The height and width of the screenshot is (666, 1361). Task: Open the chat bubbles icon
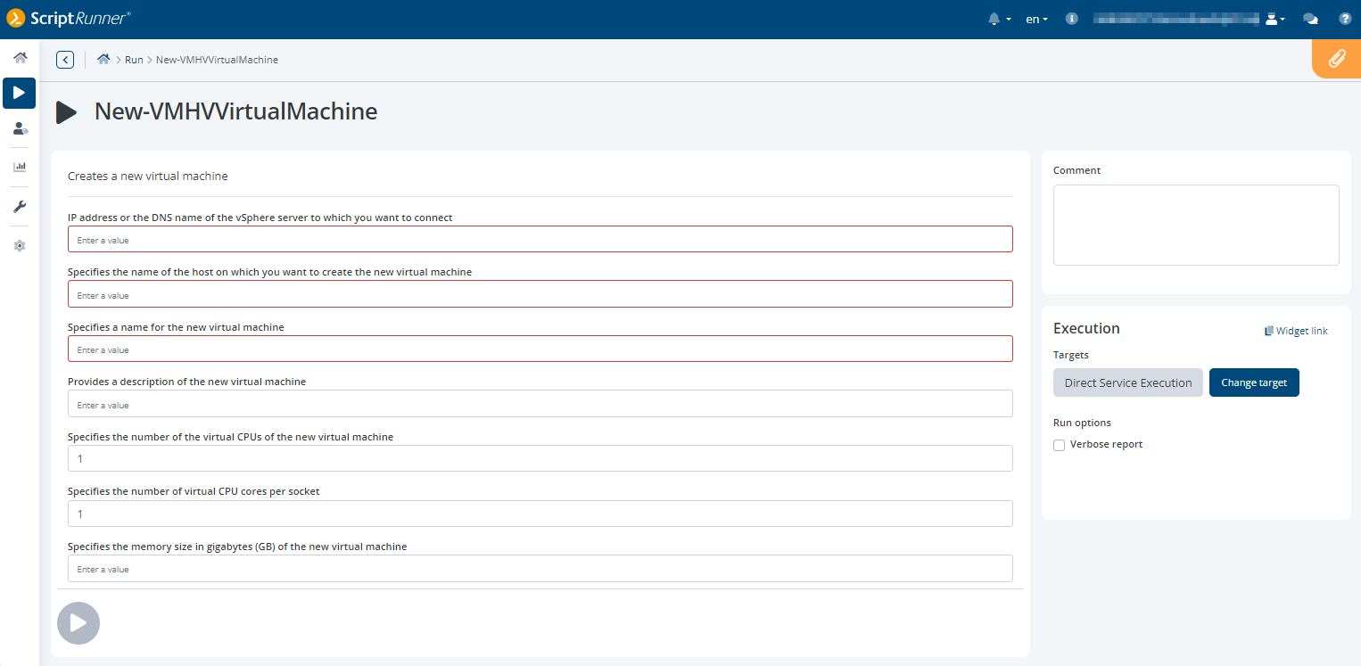[1310, 19]
